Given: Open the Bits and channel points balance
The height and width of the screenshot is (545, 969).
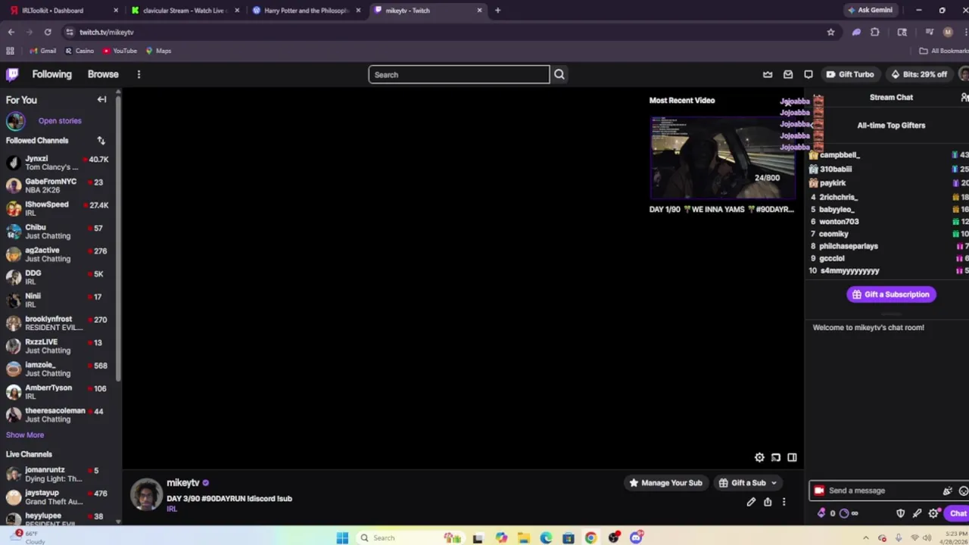Looking at the screenshot, I should tap(838, 513).
